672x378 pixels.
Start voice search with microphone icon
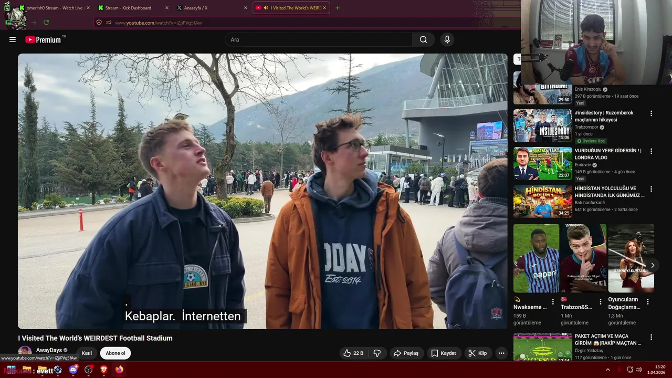click(447, 39)
